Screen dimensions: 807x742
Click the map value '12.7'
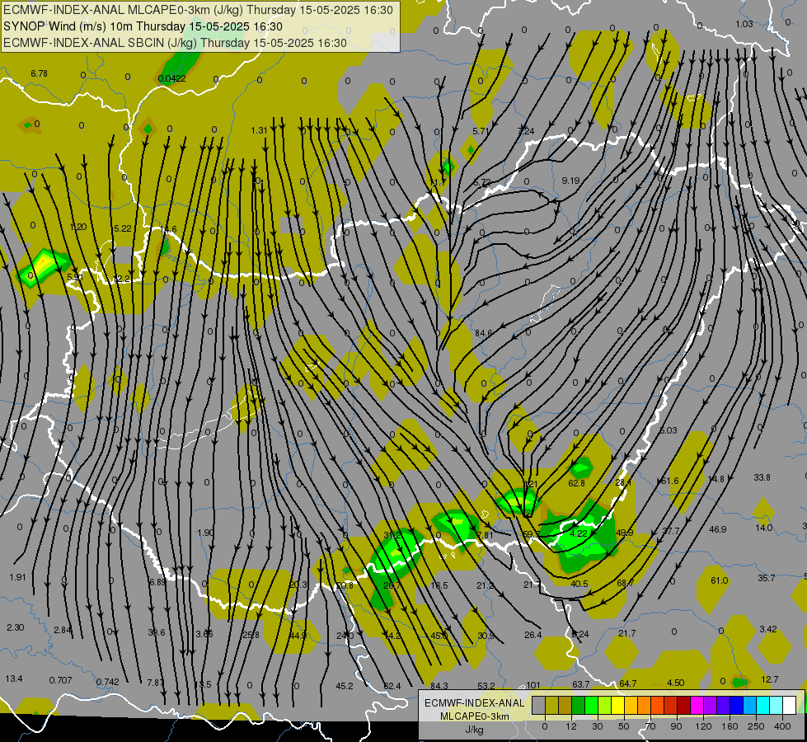(x=769, y=679)
